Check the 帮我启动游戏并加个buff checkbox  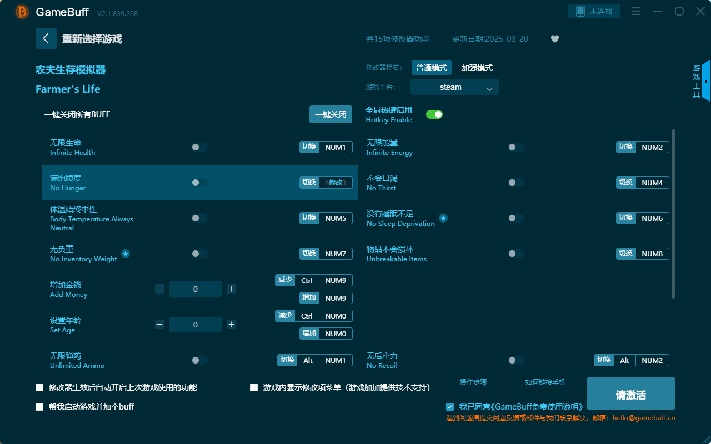click(39, 407)
